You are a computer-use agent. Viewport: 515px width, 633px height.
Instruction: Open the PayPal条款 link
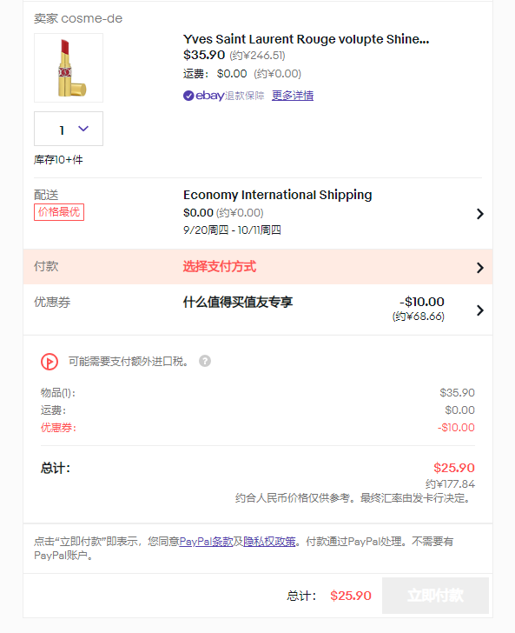[x=206, y=542]
